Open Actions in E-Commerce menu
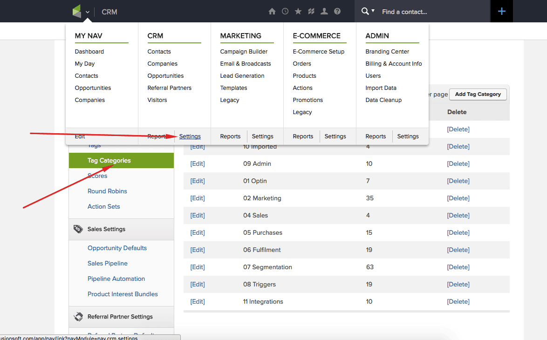Image resolution: width=547 pixels, height=340 pixels. (x=302, y=88)
